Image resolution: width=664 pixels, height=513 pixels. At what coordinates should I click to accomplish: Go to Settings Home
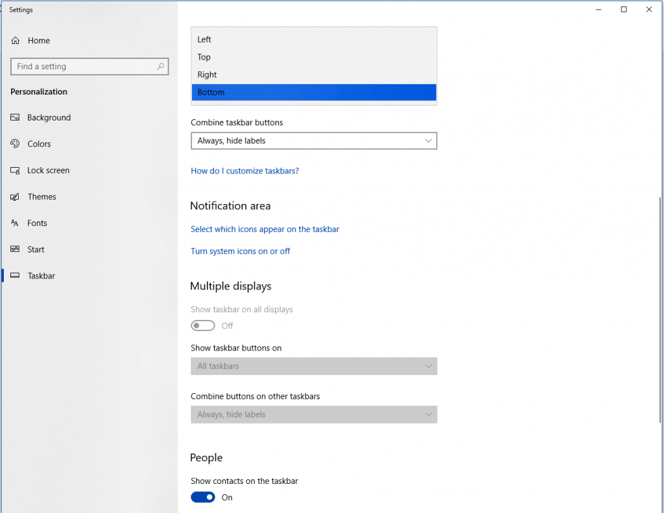tap(38, 41)
